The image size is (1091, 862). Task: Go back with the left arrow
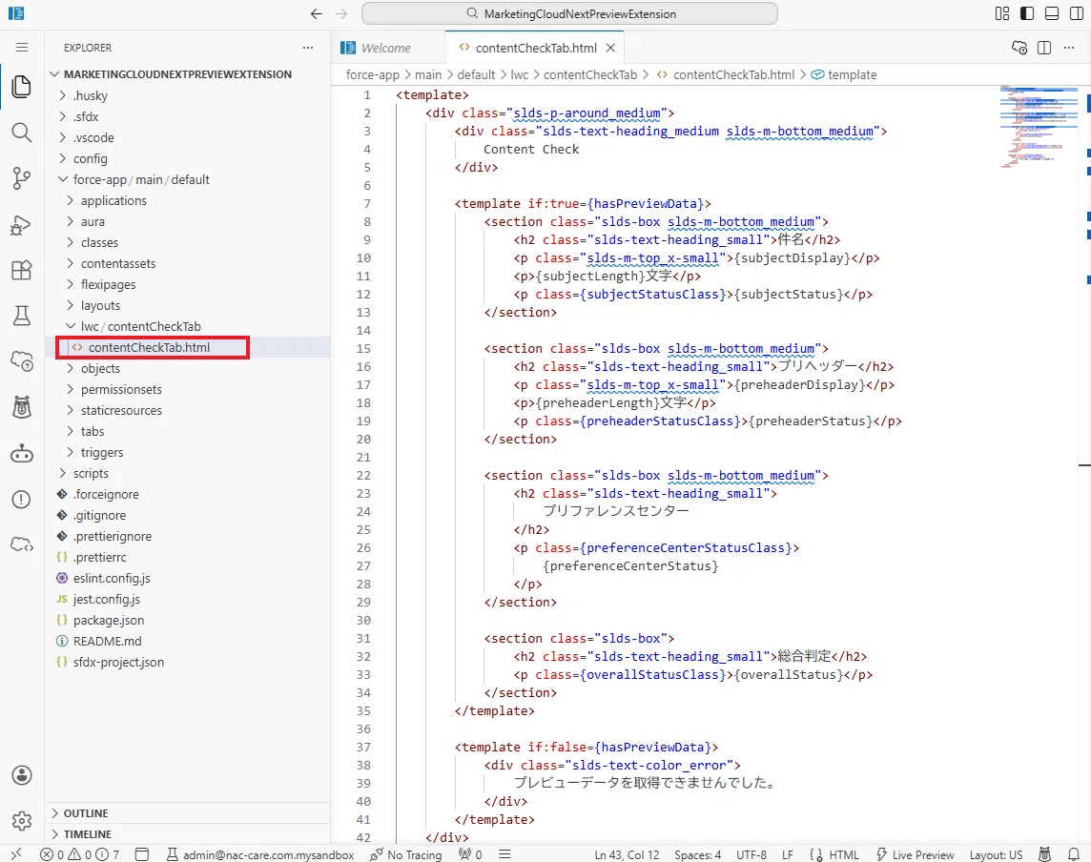pos(317,14)
